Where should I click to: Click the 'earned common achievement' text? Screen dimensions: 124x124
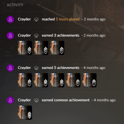click(x=66, y=100)
